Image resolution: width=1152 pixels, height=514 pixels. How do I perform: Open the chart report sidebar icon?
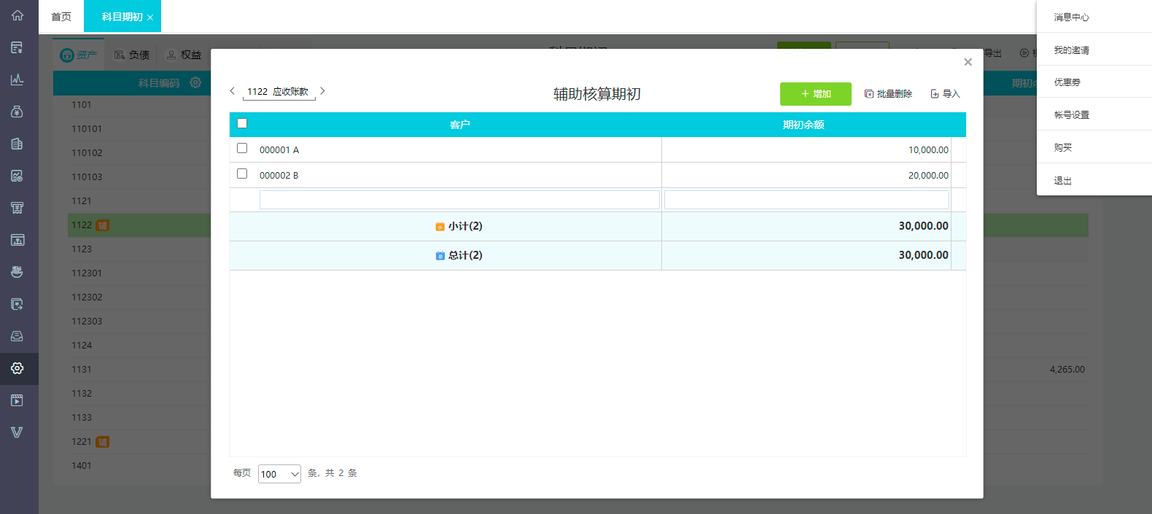click(17, 79)
